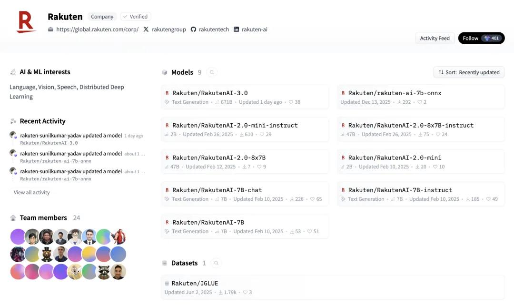Click the 401 followers count badge
The image size is (514, 306).
[491, 39]
